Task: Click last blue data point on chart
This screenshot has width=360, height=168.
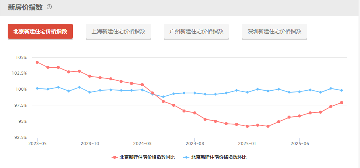Action: pyautogui.click(x=341, y=90)
